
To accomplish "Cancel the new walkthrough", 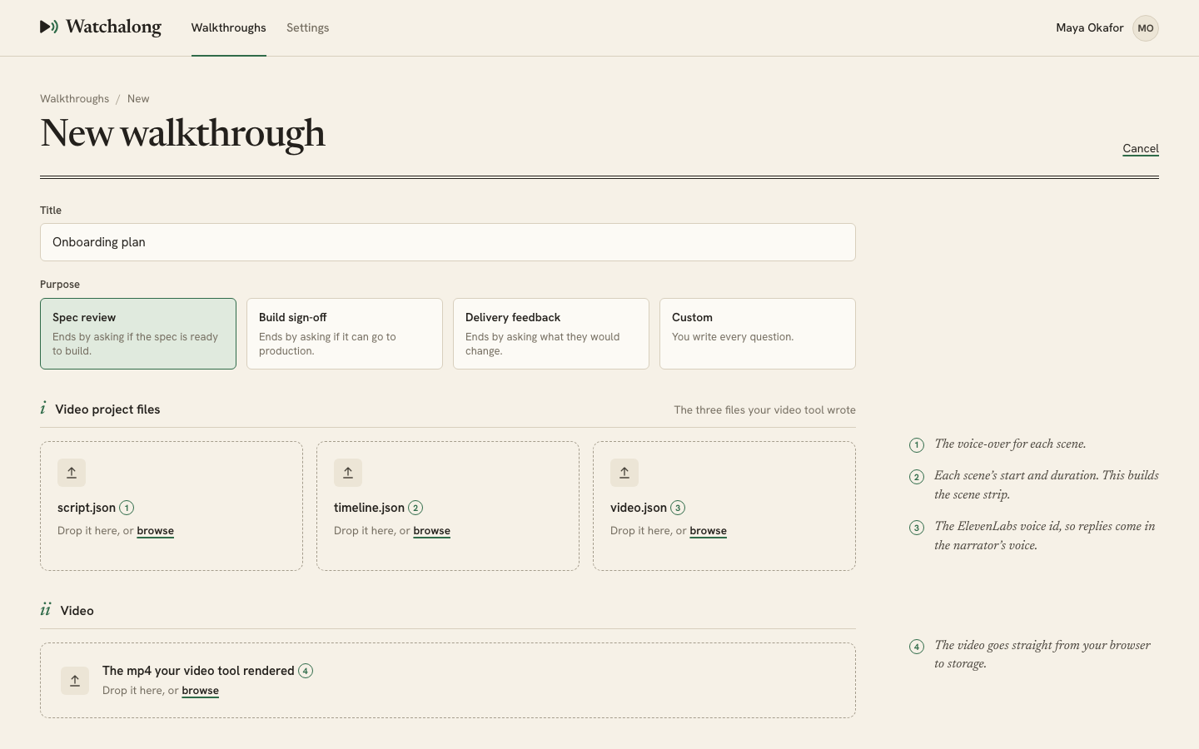I will click(x=1141, y=148).
